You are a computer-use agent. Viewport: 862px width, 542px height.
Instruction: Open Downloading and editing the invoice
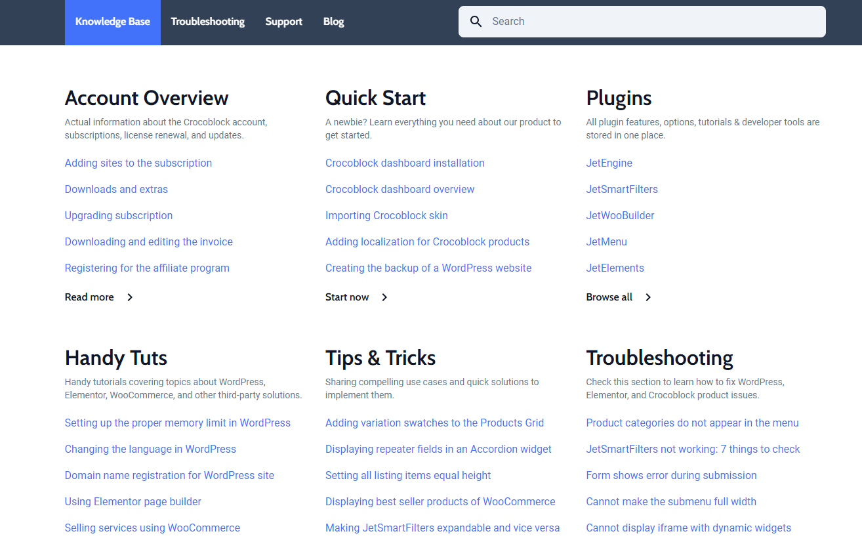[x=149, y=241]
